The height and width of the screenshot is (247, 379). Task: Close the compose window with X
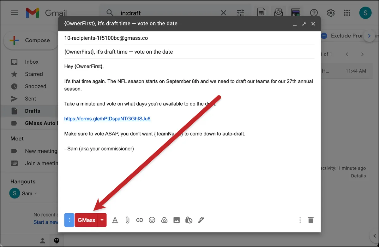pyautogui.click(x=313, y=24)
